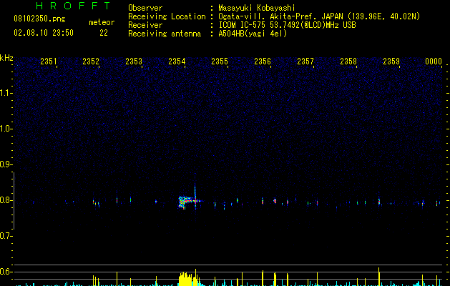Click the 2353 time axis marker
This screenshot has height=286, width=450.
point(134,61)
